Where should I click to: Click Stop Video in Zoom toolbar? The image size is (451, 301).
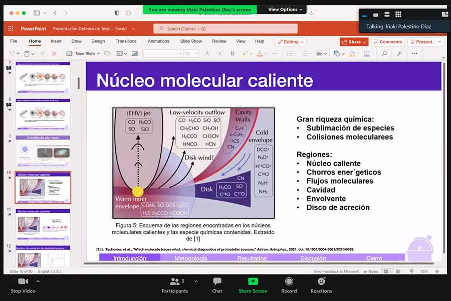click(x=23, y=285)
